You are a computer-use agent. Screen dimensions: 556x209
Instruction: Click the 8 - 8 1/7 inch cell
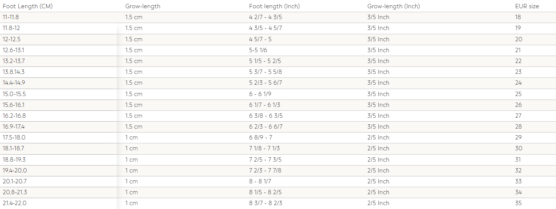260,181
